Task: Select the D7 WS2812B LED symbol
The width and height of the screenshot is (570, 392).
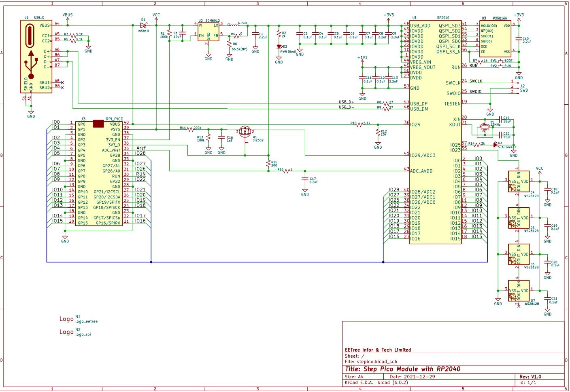Action: point(519,291)
